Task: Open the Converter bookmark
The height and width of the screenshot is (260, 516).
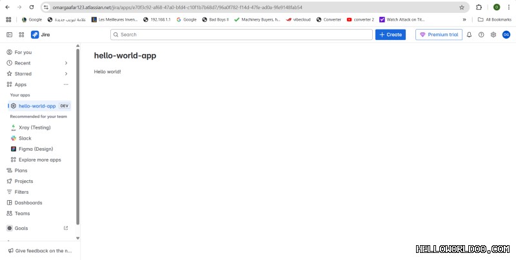Action: (x=329, y=20)
